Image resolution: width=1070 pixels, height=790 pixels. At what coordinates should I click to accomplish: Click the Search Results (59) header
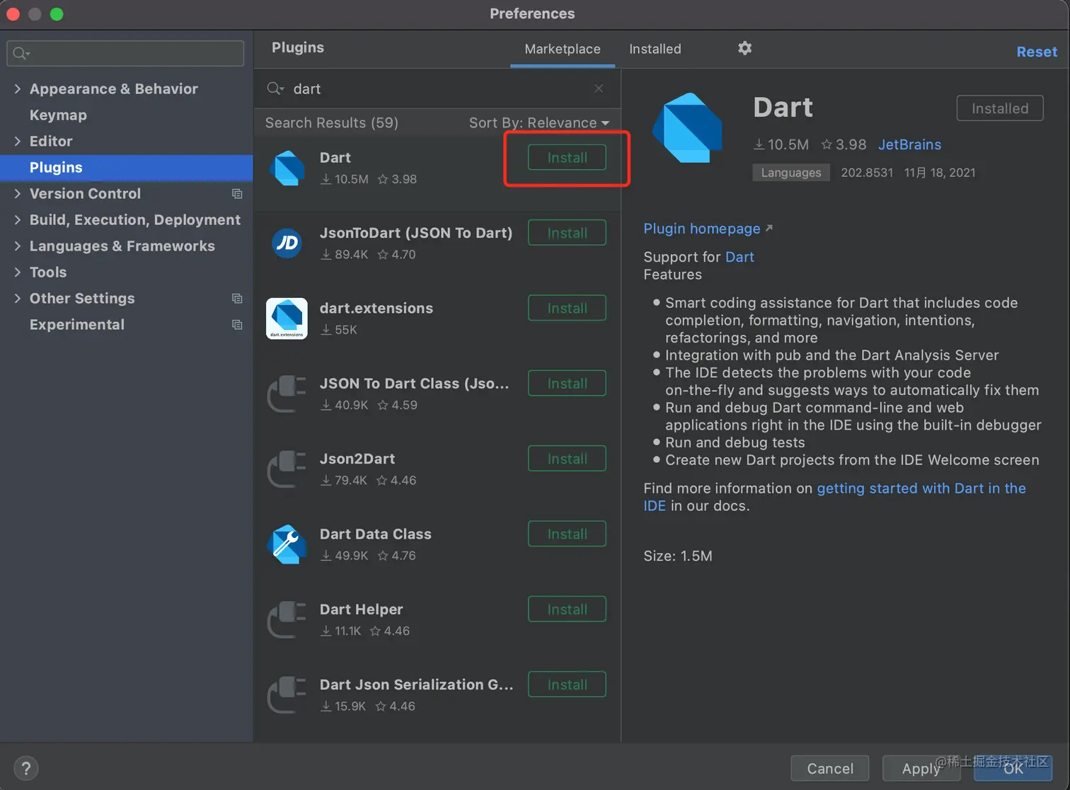click(331, 123)
